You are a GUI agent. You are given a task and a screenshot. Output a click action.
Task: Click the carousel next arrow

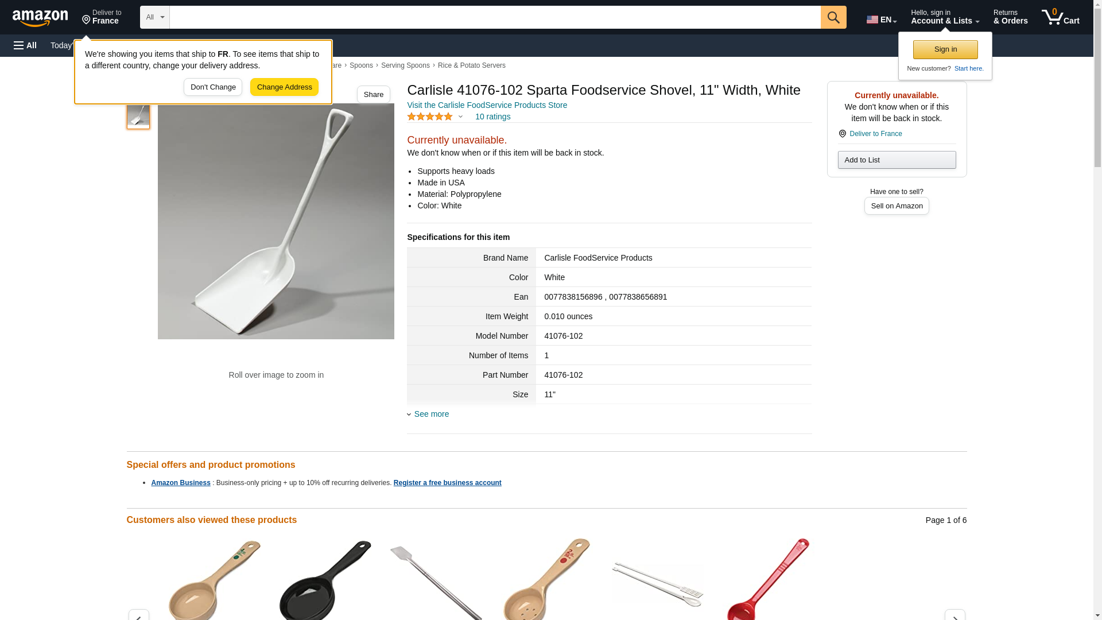click(x=954, y=615)
